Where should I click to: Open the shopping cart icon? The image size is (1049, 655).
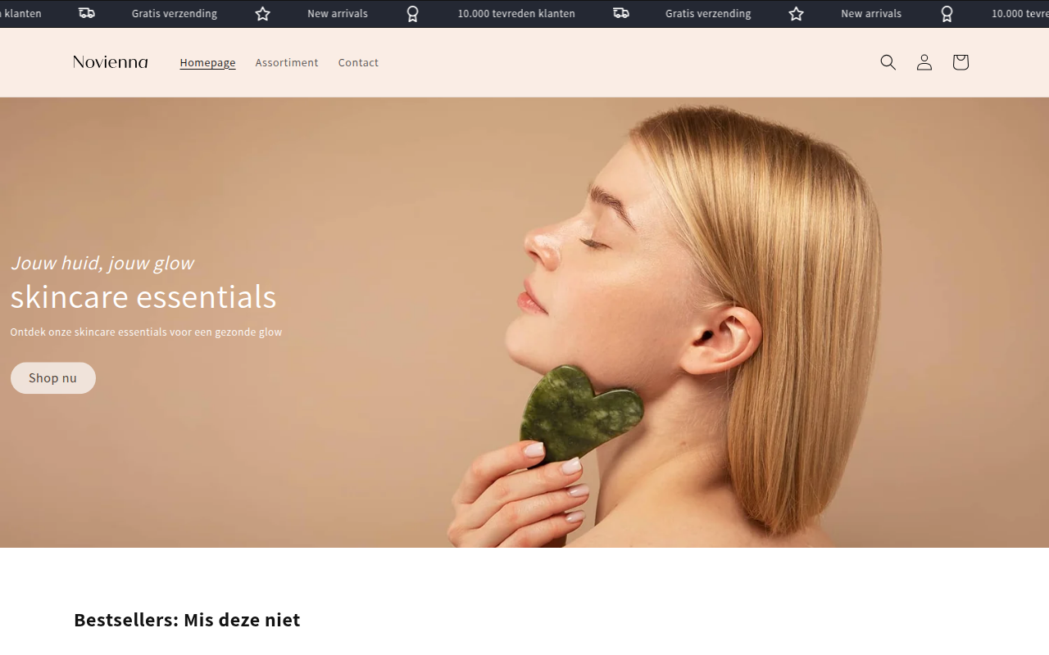pos(960,62)
